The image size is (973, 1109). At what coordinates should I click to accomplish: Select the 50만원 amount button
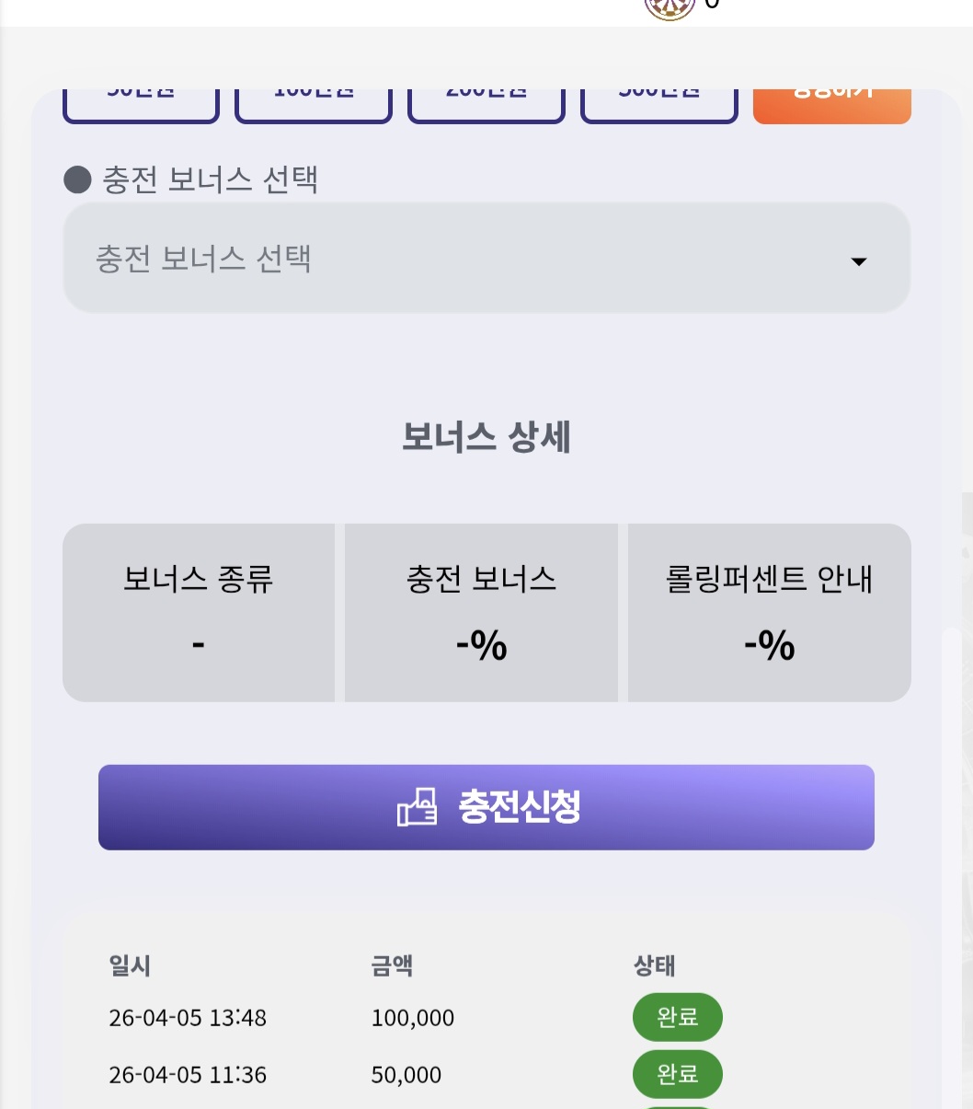[x=141, y=104]
